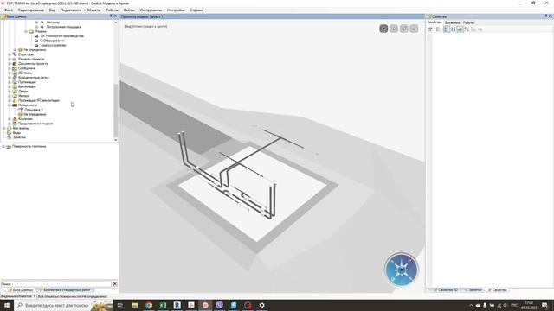Click the first icon in properties toolbar
The height and width of the screenshot is (311, 554).
tap(430, 29)
